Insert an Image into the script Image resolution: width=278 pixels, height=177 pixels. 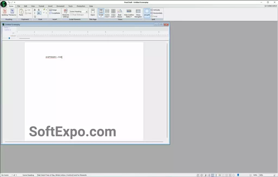pos(53,10)
